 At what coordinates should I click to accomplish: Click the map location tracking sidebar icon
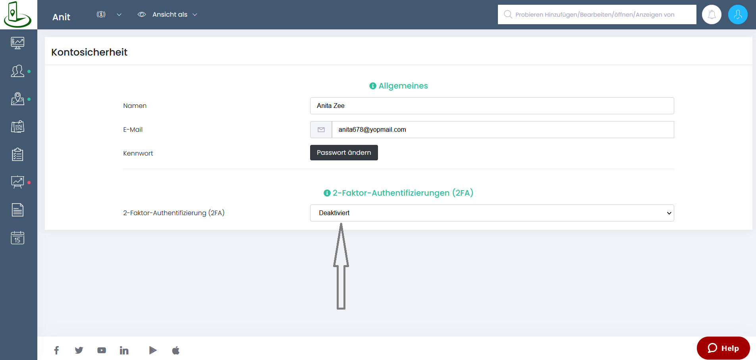click(x=17, y=99)
